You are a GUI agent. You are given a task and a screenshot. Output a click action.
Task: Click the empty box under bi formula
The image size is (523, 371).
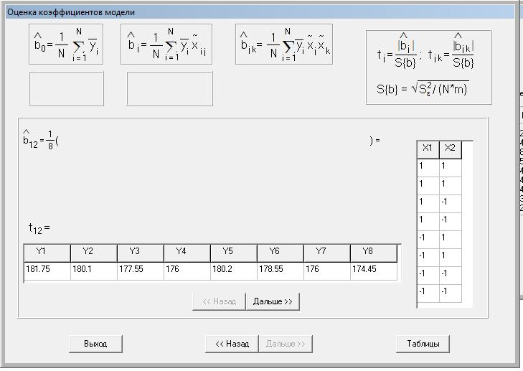tap(169, 88)
